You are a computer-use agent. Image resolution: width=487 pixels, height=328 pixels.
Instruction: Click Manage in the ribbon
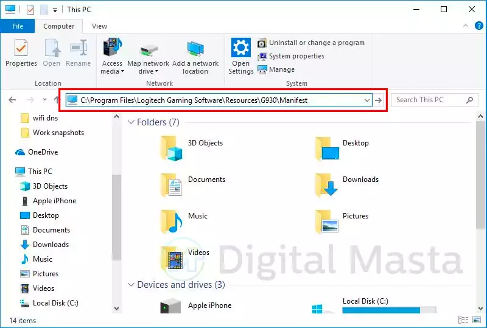276,69
